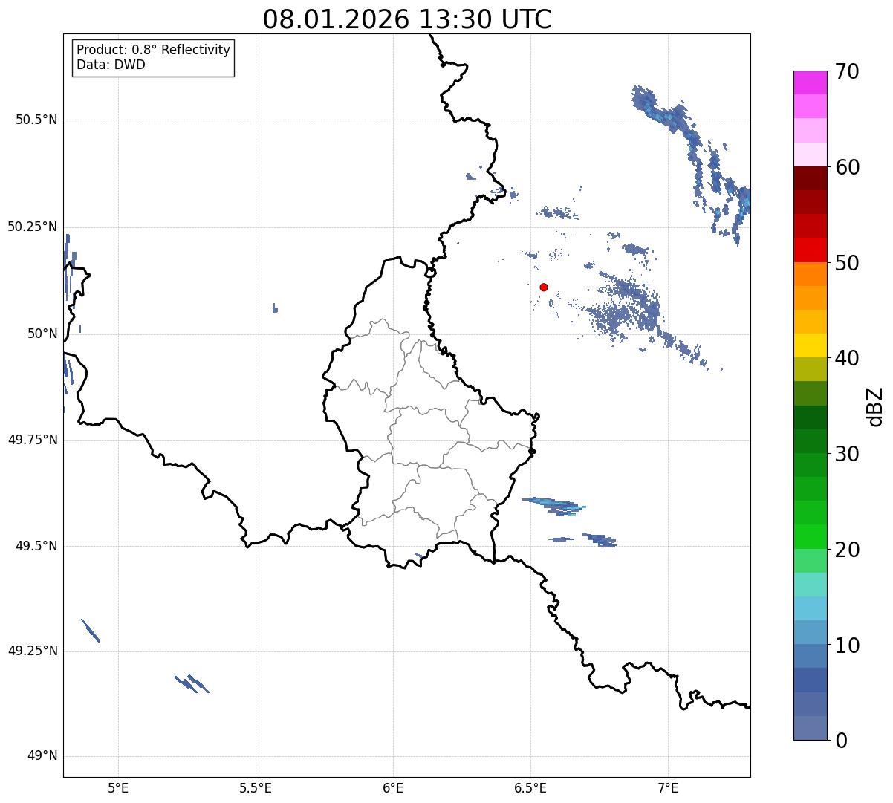
Task: Click the plot title 08.01.2026 13:30 UTC
Action: click(407, 19)
